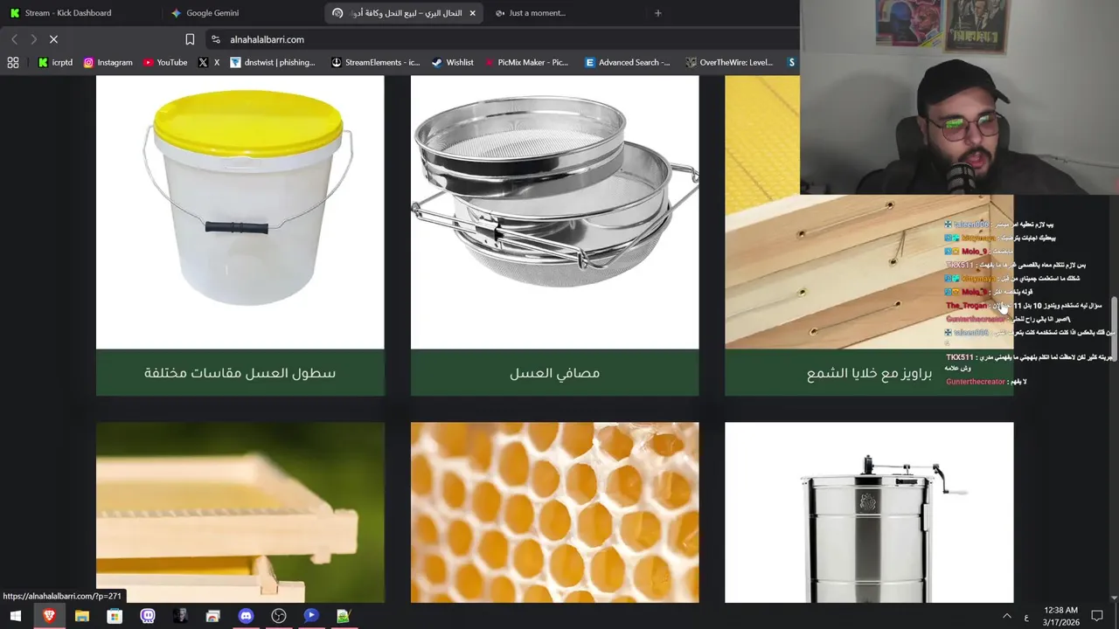Viewport: 1119px width, 629px height.
Task: Open سطول العسل مقاسات مختلفة category link
Action: (240, 373)
